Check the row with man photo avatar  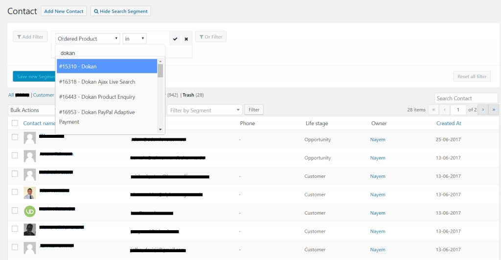click(15, 192)
